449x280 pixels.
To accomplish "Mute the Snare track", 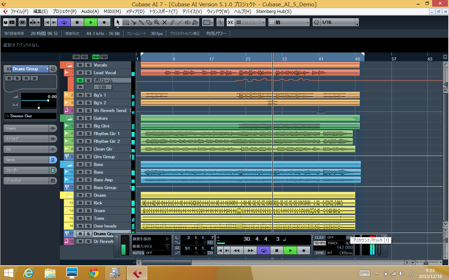I will pyautogui.click(x=80, y=211).
